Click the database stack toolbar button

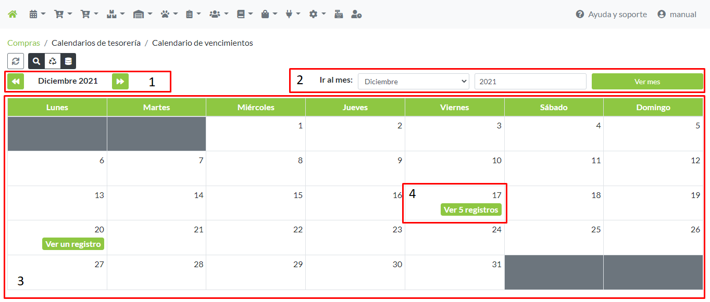point(68,61)
